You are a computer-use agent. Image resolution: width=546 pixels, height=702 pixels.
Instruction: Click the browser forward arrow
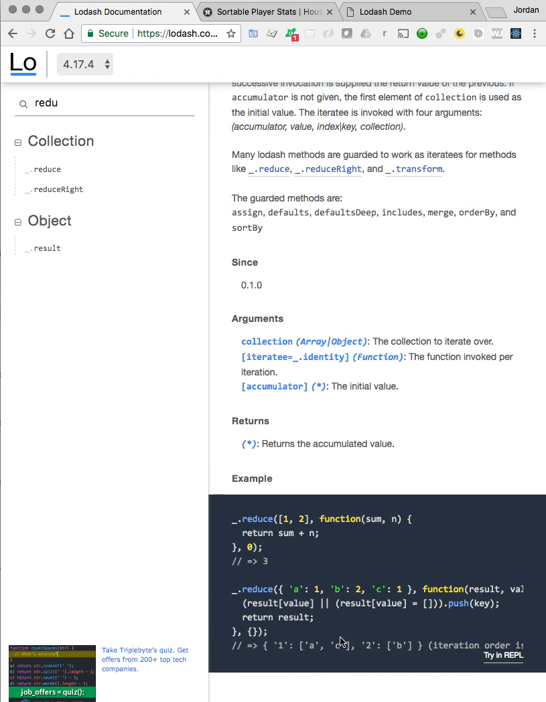click(31, 33)
